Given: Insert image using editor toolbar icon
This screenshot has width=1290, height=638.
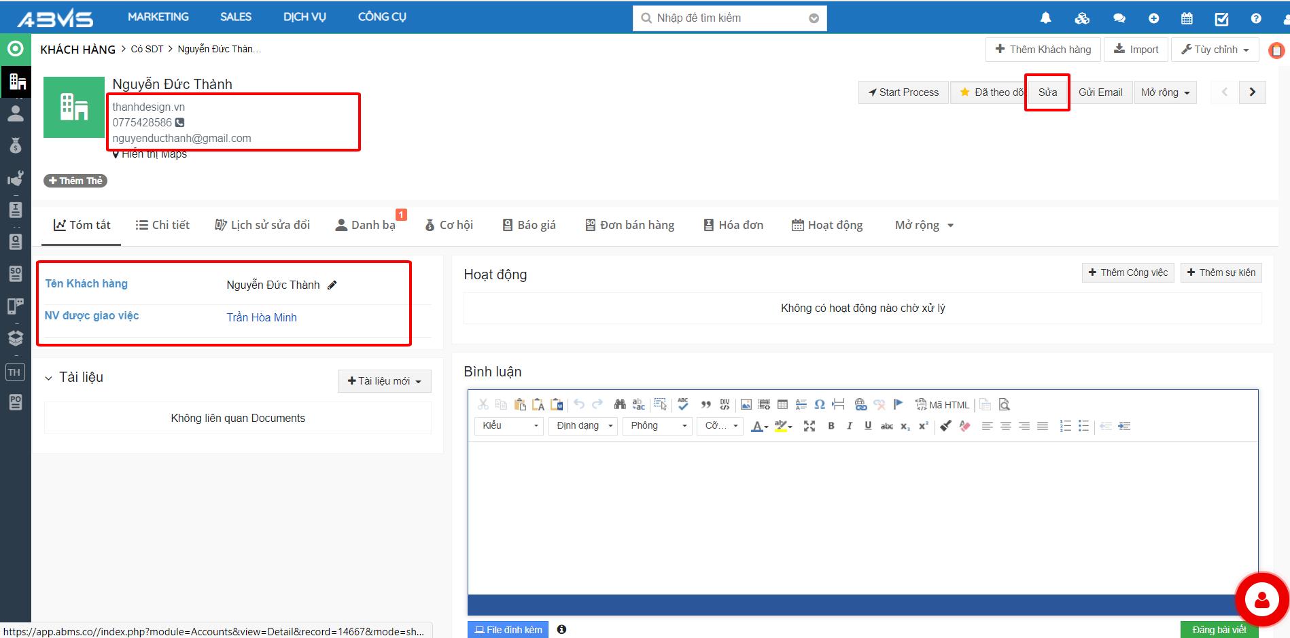Looking at the screenshot, I should pos(746,405).
